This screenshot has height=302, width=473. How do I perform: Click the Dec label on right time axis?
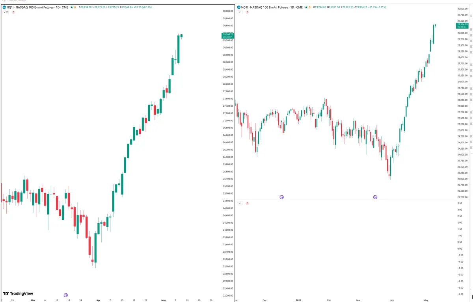(265, 300)
